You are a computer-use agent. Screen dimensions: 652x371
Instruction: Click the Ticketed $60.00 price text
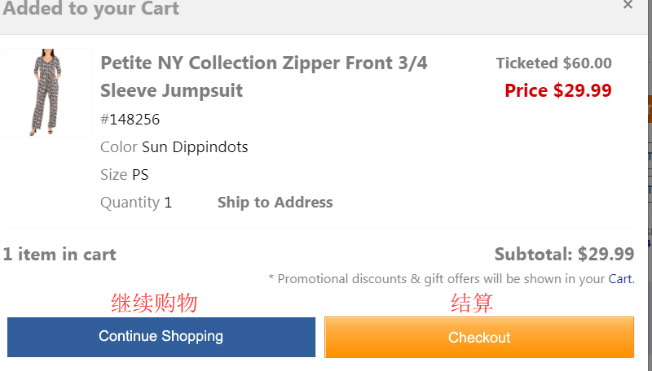pos(553,63)
